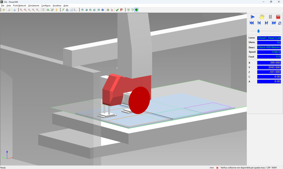Click the print toolbar icon
Viewport: 283px width, 169px height.
9,10
